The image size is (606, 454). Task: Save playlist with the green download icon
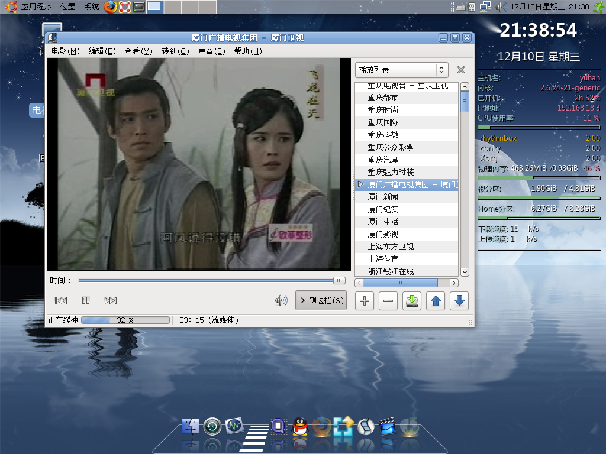[412, 301]
